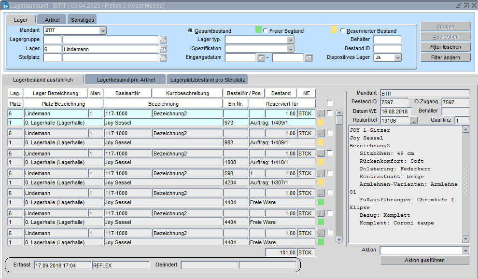The image size is (478, 279).
Task: Open calendar for Eingangsdatum start date
Action: click(261, 58)
